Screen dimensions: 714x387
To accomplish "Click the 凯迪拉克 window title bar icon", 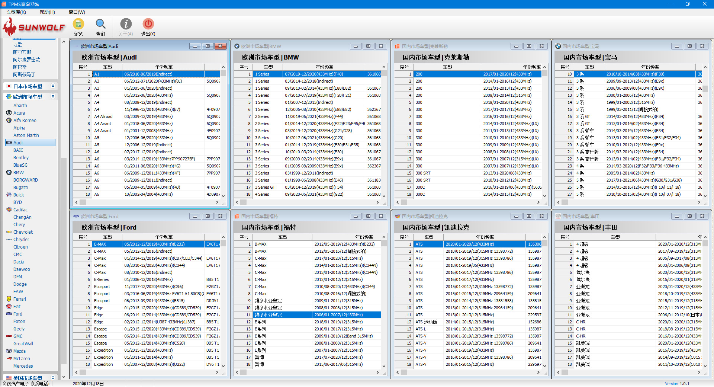I will click(398, 216).
